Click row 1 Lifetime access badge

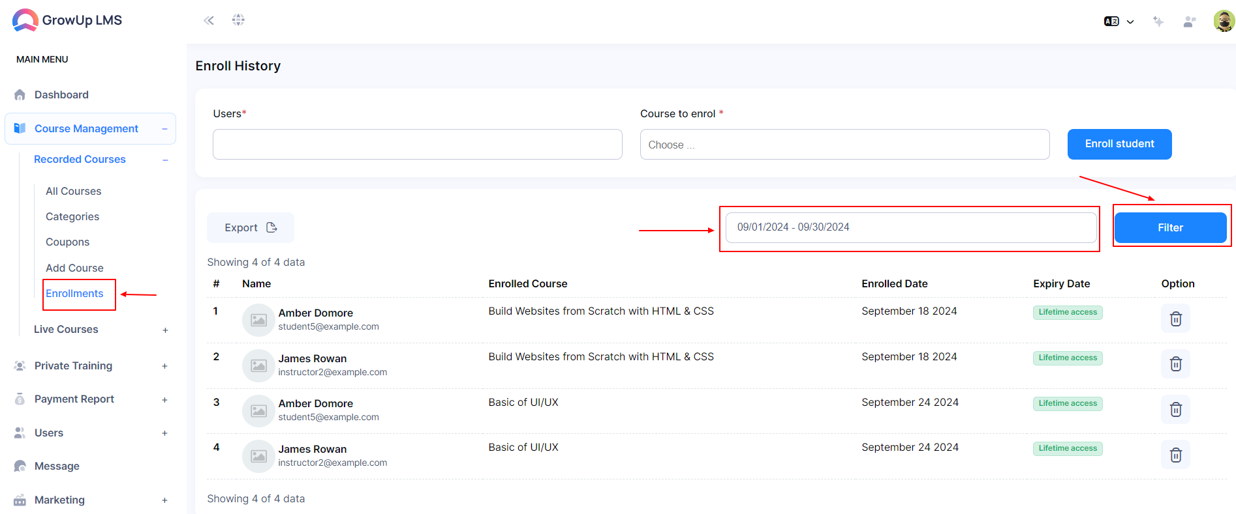pyautogui.click(x=1068, y=312)
